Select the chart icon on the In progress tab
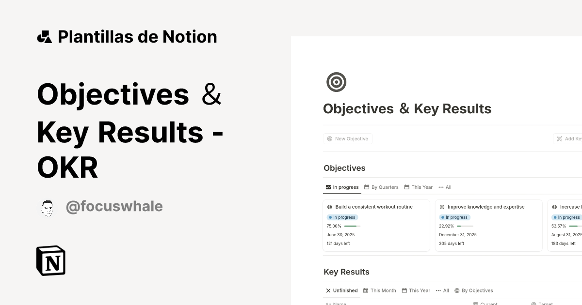The image size is (582, 305). (x=328, y=187)
